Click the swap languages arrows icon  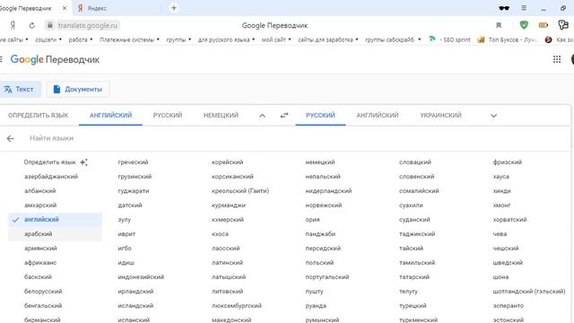click(x=284, y=116)
